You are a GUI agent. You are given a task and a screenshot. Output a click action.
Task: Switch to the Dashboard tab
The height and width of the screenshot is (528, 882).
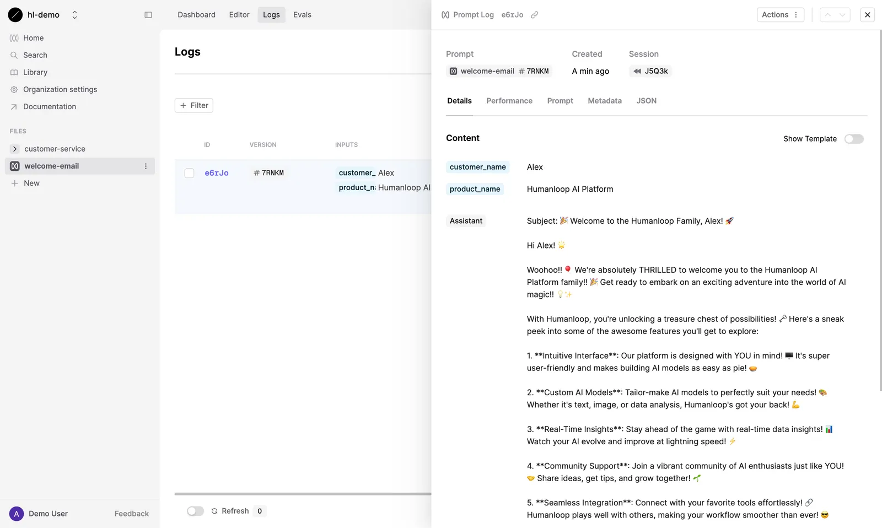[x=196, y=15]
